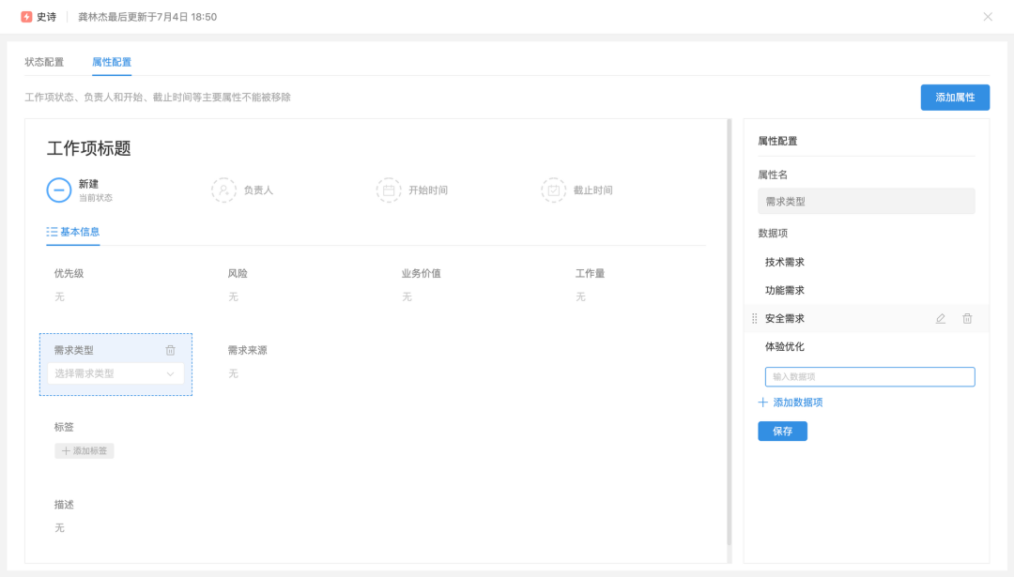Select the 安全需求 data item text
The image size is (1014, 577).
[784, 319]
